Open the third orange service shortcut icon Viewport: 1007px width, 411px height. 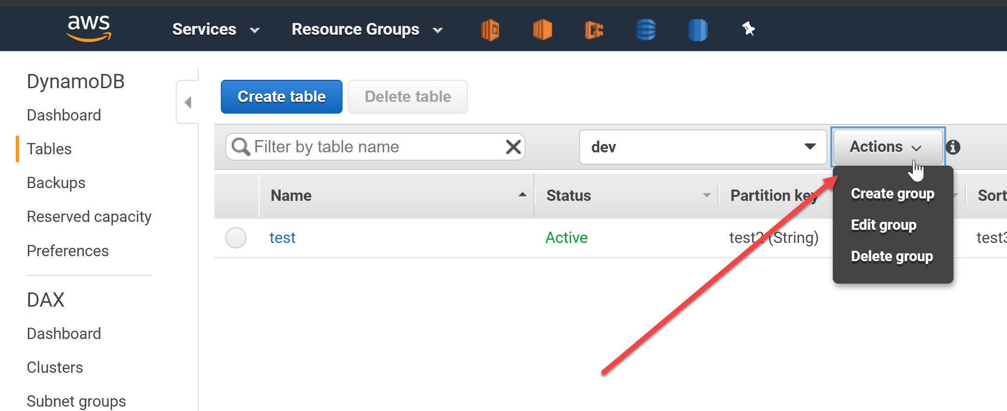[594, 30]
